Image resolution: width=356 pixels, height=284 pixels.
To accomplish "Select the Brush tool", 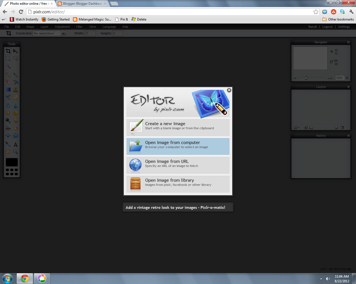I will pyautogui.click(x=16, y=75).
